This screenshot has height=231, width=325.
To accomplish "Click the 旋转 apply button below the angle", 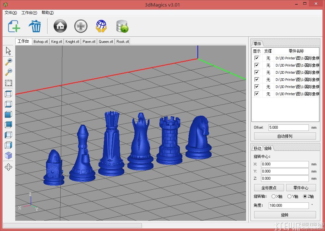I will 285,215.
